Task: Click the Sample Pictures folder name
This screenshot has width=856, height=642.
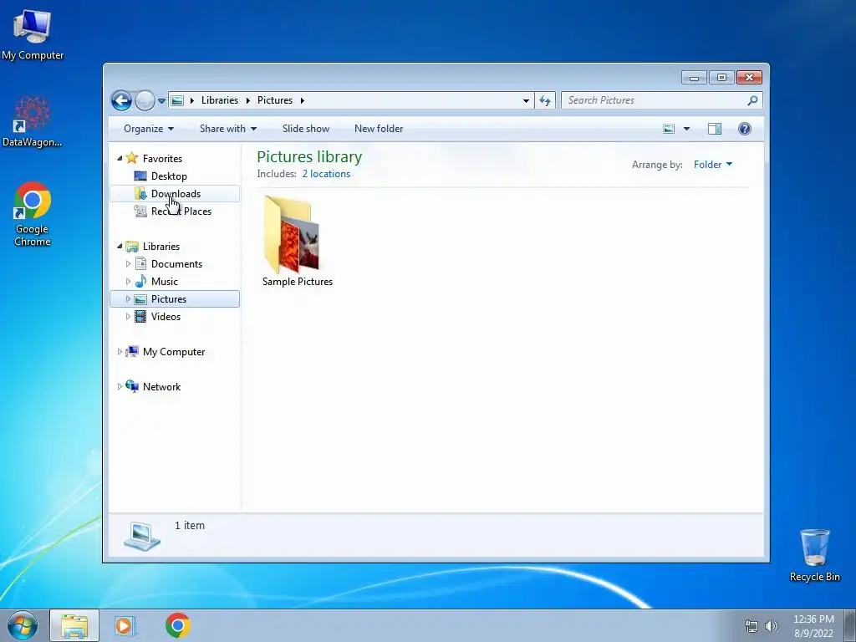Action: 298,282
